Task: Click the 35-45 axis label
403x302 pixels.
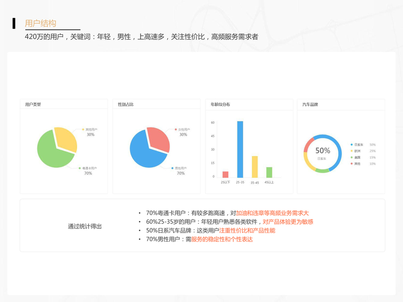Action: (255, 183)
